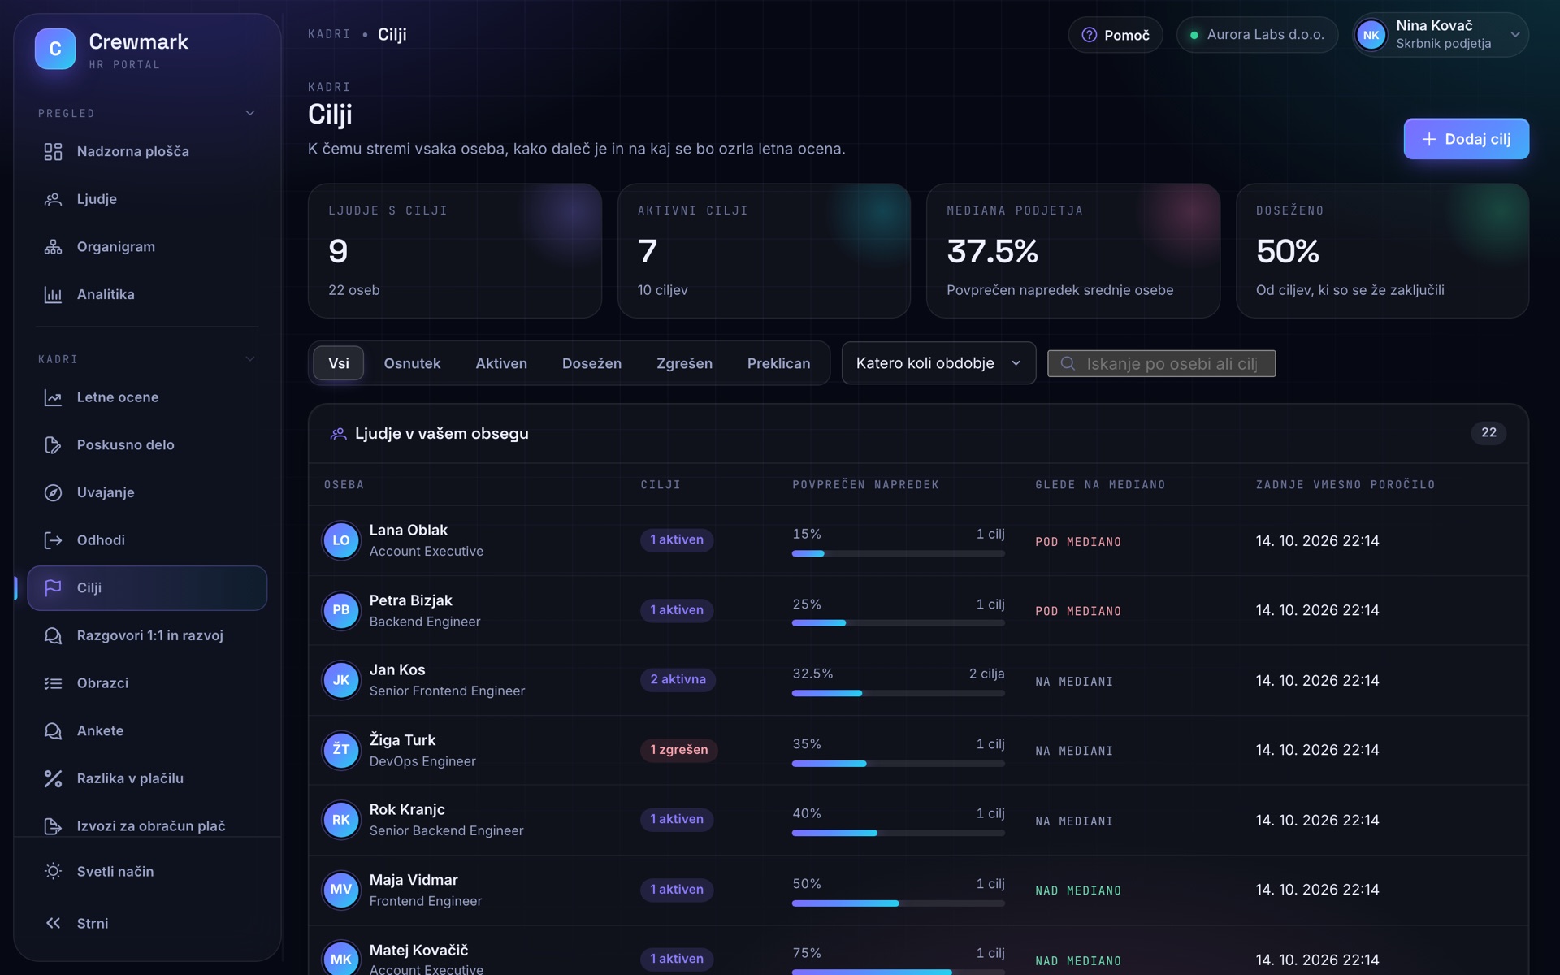
Task: Open Katero koli obdobje period dropdown
Action: 938,363
